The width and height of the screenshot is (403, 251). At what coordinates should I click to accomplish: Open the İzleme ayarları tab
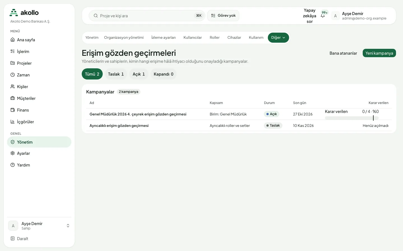163,38
